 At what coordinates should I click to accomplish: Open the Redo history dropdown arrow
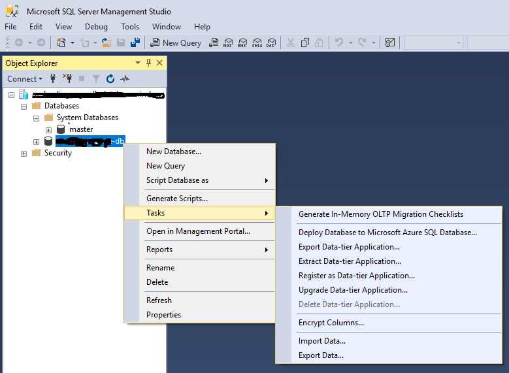(x=374, y=42)
